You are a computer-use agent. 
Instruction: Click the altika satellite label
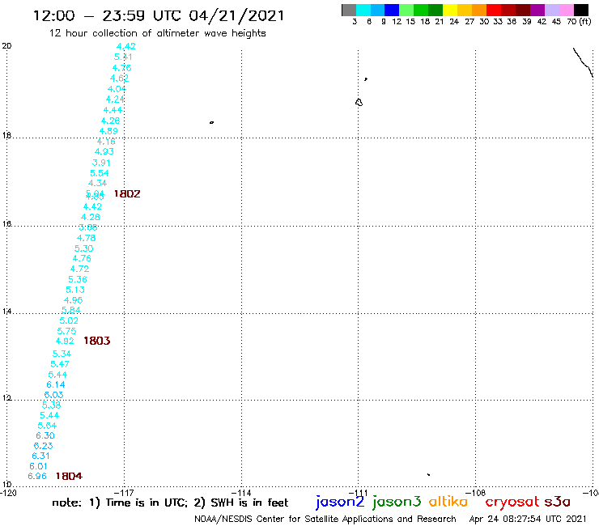click(448, 502)
